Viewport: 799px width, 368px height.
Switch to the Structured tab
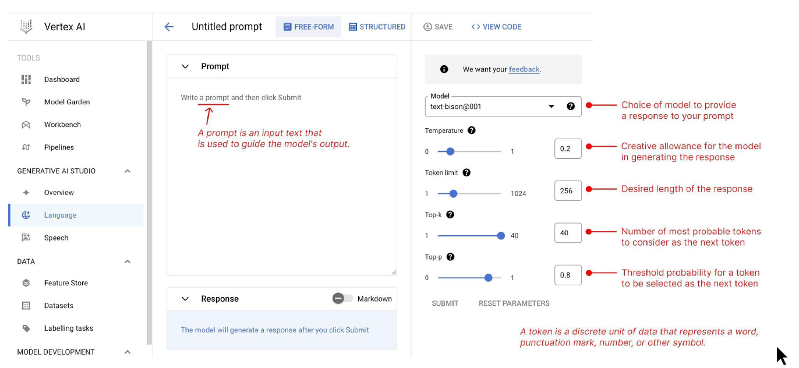tap(377, 27)
